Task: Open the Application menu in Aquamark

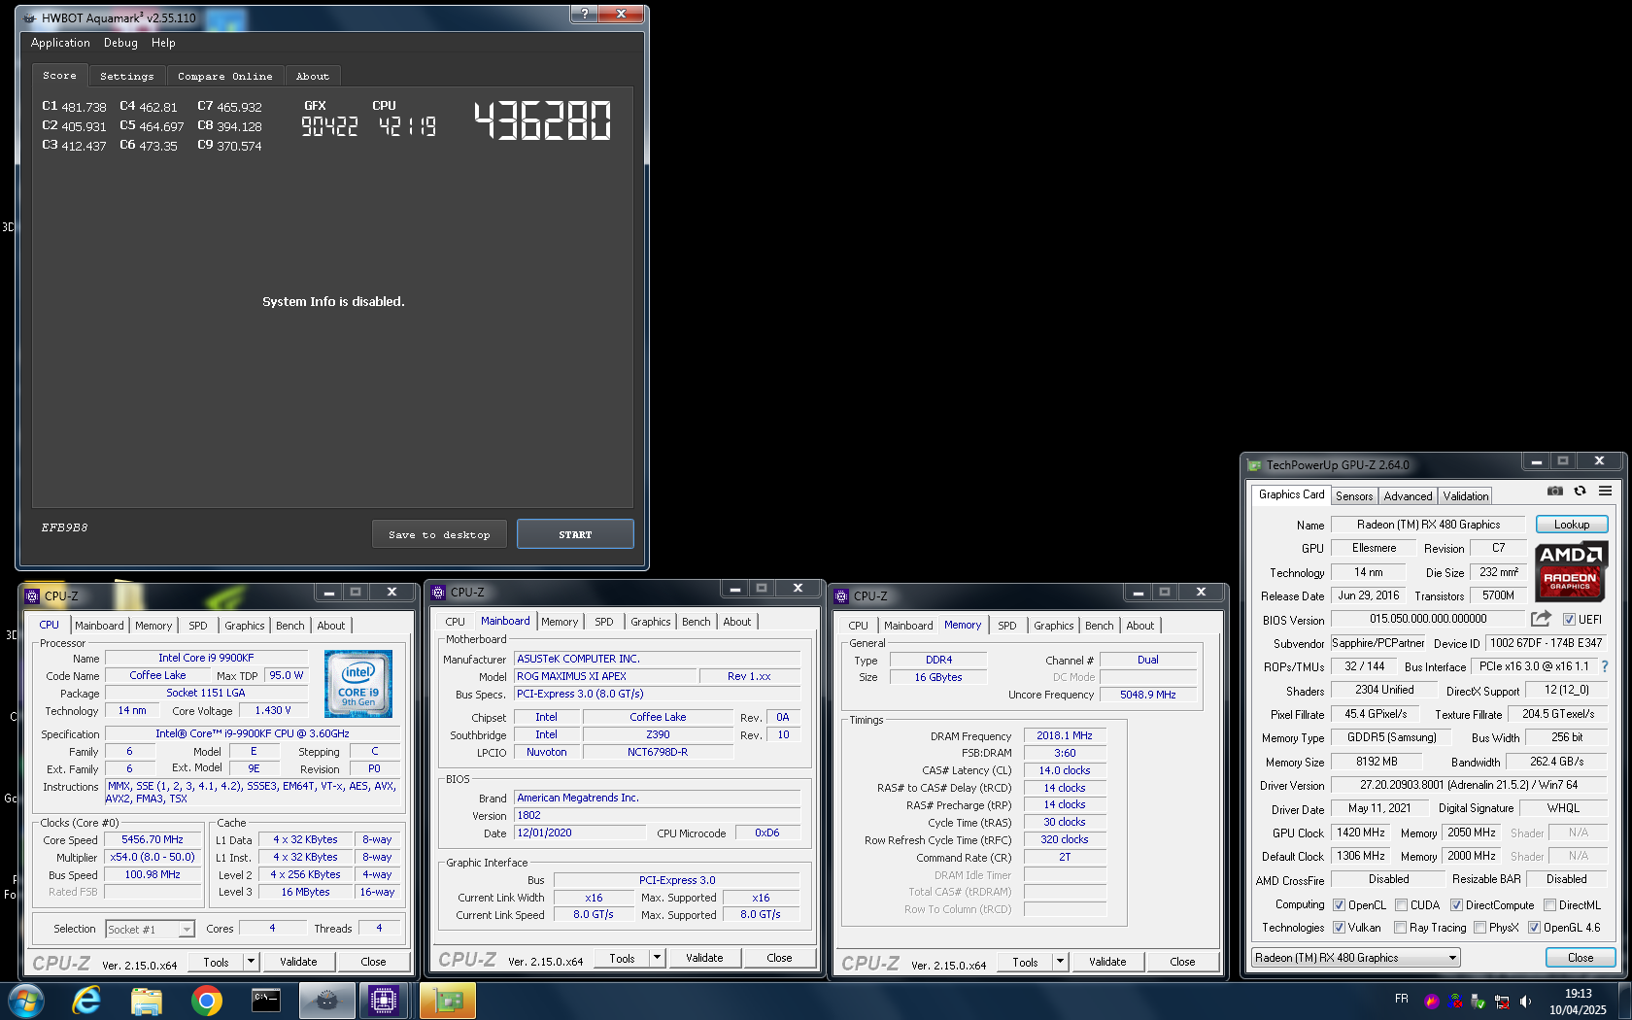Action: coord(60,43)
